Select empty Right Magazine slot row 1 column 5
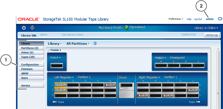 coord(143,85)
